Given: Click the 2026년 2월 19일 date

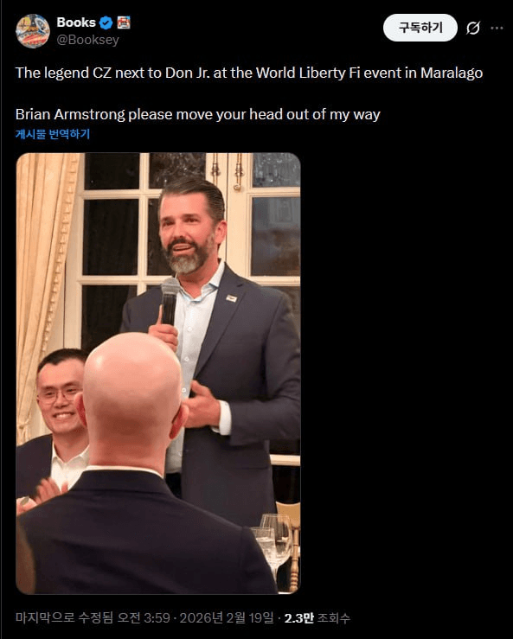Looking at the screenshot, I should coord(227,617).
